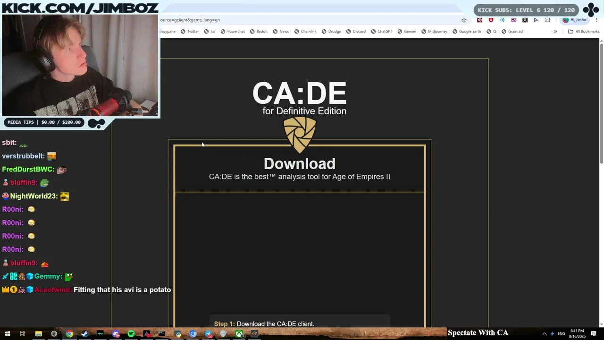This screenshot has height=340, width=604.
Task: Click the last pinned taskbar app icon
Action: pos(254,334)
